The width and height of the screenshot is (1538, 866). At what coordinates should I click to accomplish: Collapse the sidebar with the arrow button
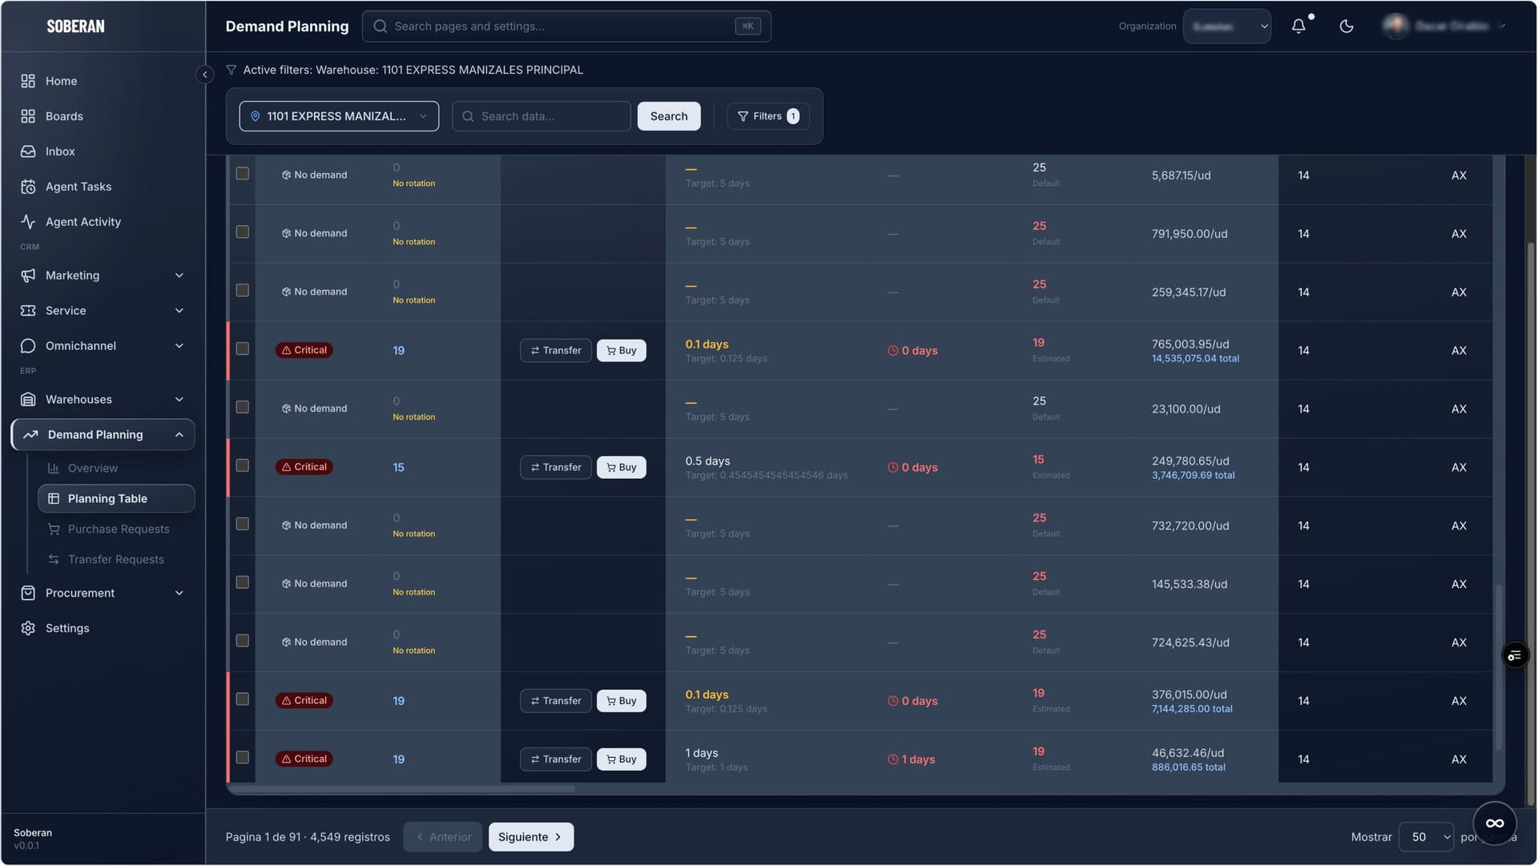(204, 75)
